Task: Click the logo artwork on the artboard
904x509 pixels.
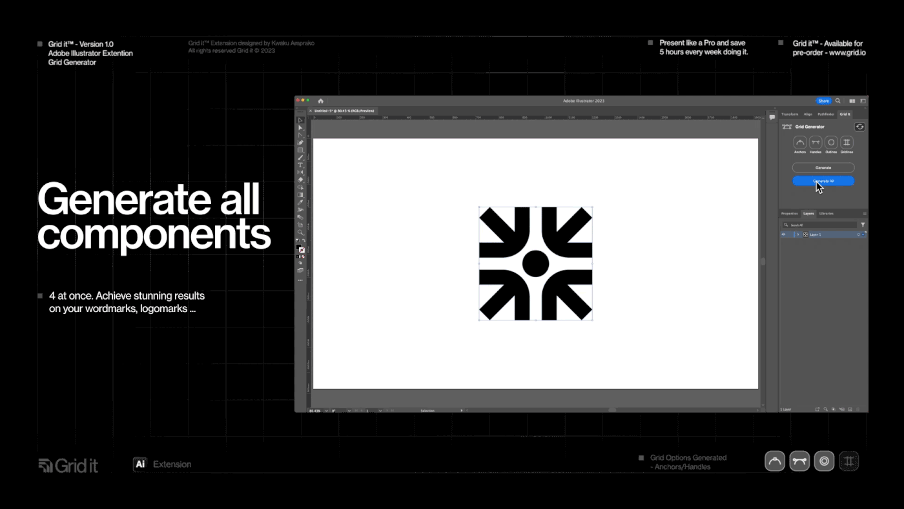Action: tap(535, 264)
